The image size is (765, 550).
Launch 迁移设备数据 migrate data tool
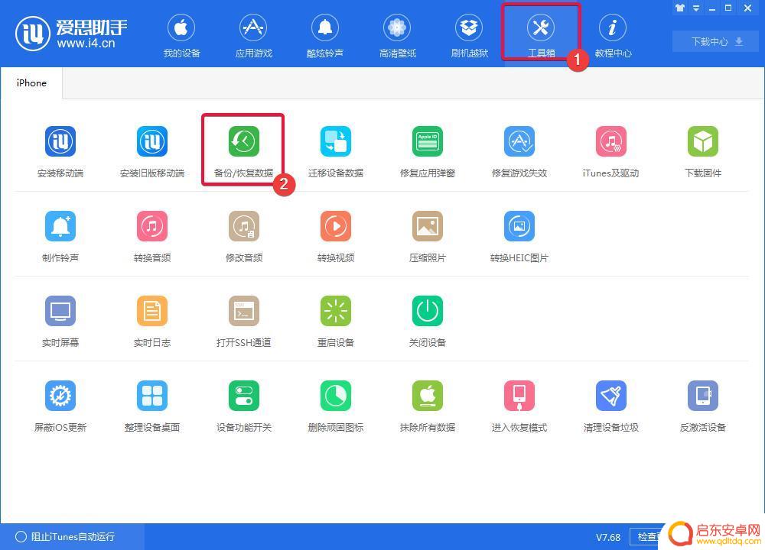tap(336, 151)
